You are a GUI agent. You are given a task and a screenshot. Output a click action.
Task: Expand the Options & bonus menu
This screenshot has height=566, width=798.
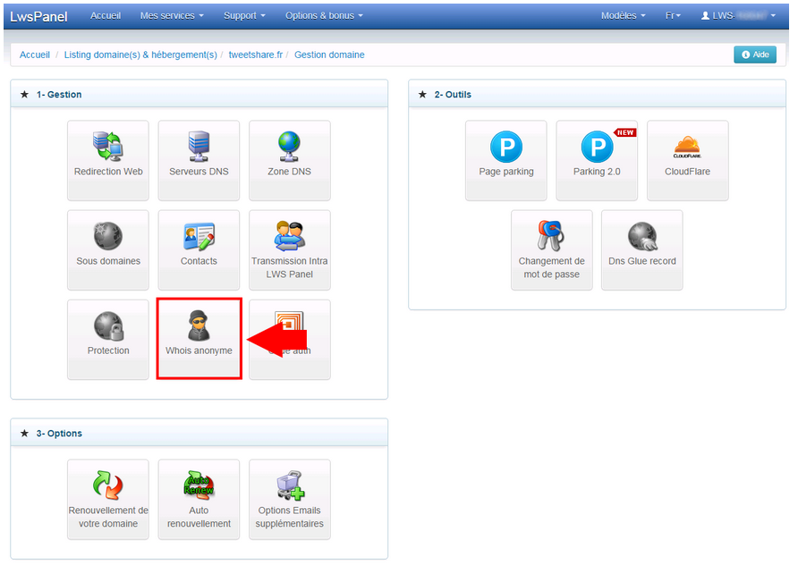(x=324, y=16)
